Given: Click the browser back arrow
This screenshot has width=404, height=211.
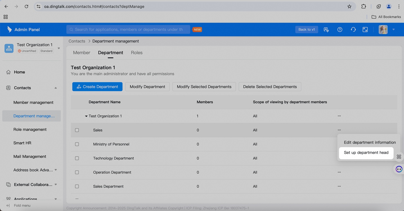Looking at the screenshot, I should tap(6, 6).
